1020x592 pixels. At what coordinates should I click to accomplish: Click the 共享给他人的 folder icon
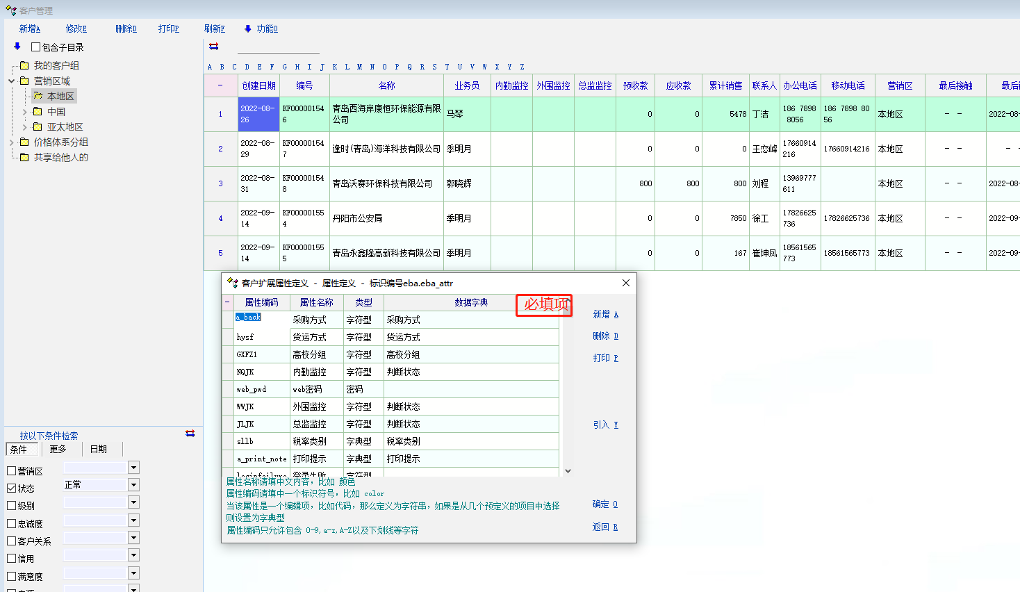point(24,157)
